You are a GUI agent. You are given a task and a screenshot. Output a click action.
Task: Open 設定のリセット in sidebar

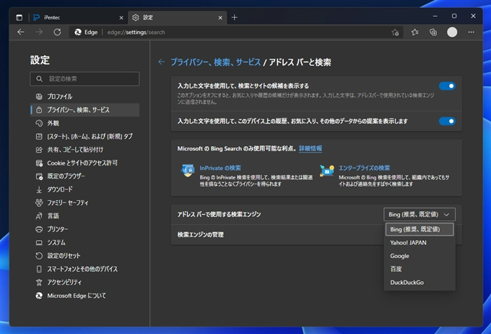pyautogui.click(x=84, y=256)
